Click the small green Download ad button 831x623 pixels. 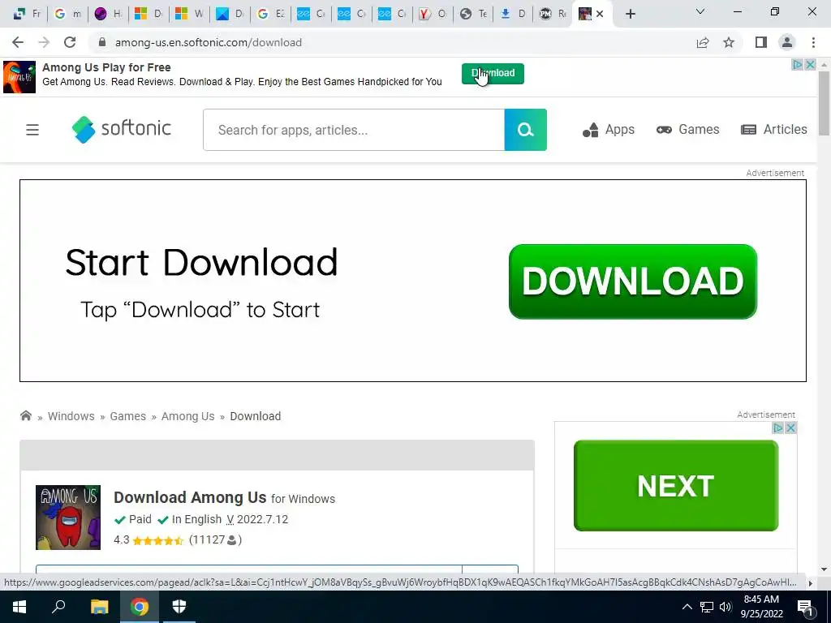pyautogui.click(x=493, y=73)
